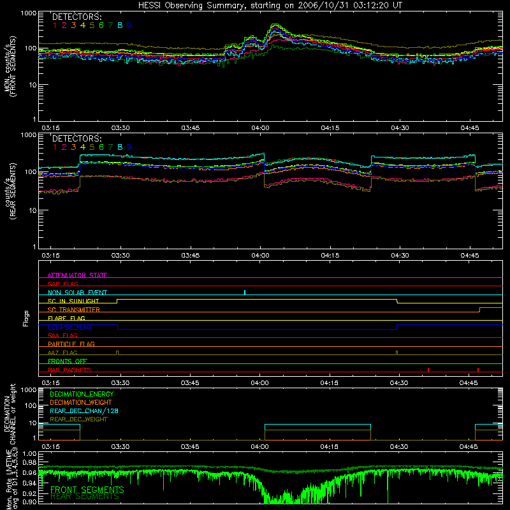510x510 pixels.
Task: Select the PARTICLE_FLAG label
Action: click(71, 344)
